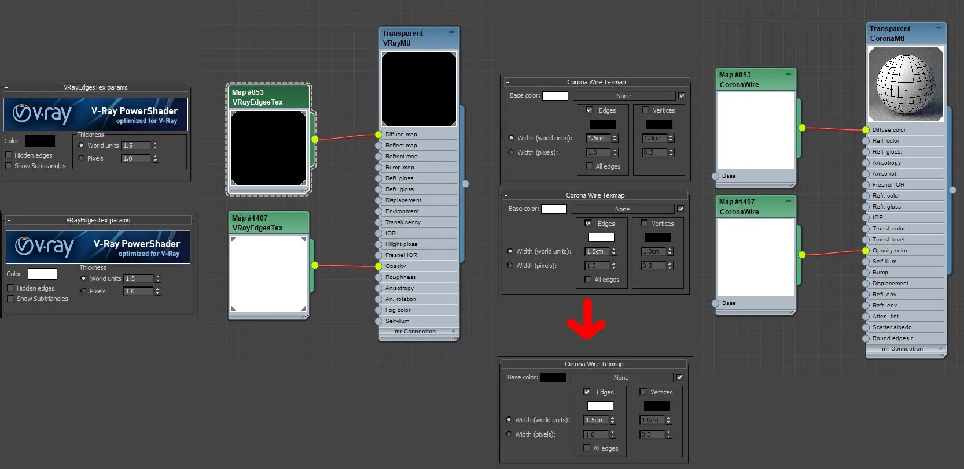Expand mr Connection section on CoronaMtl node
The image size is (964, 469).
click(x=941, y=349)
